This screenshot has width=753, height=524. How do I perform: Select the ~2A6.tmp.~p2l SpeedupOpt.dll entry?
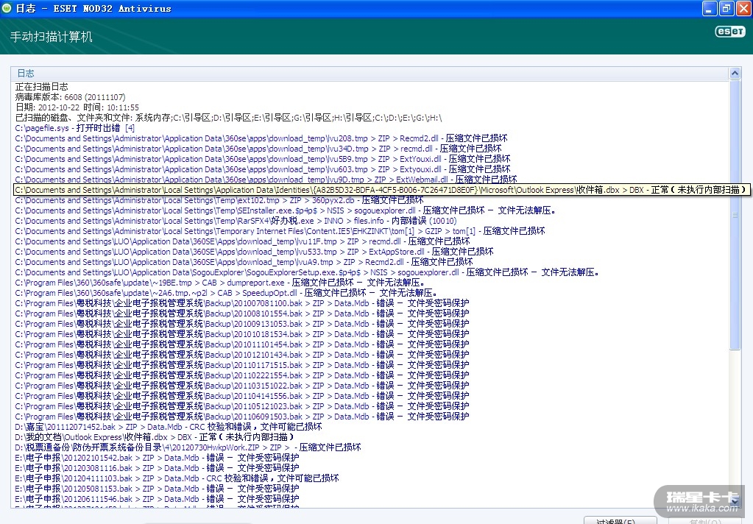click(x=226, y=294)
